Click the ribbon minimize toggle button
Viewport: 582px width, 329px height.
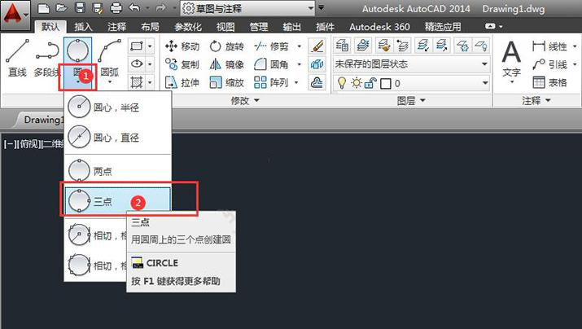pos(490,26)
